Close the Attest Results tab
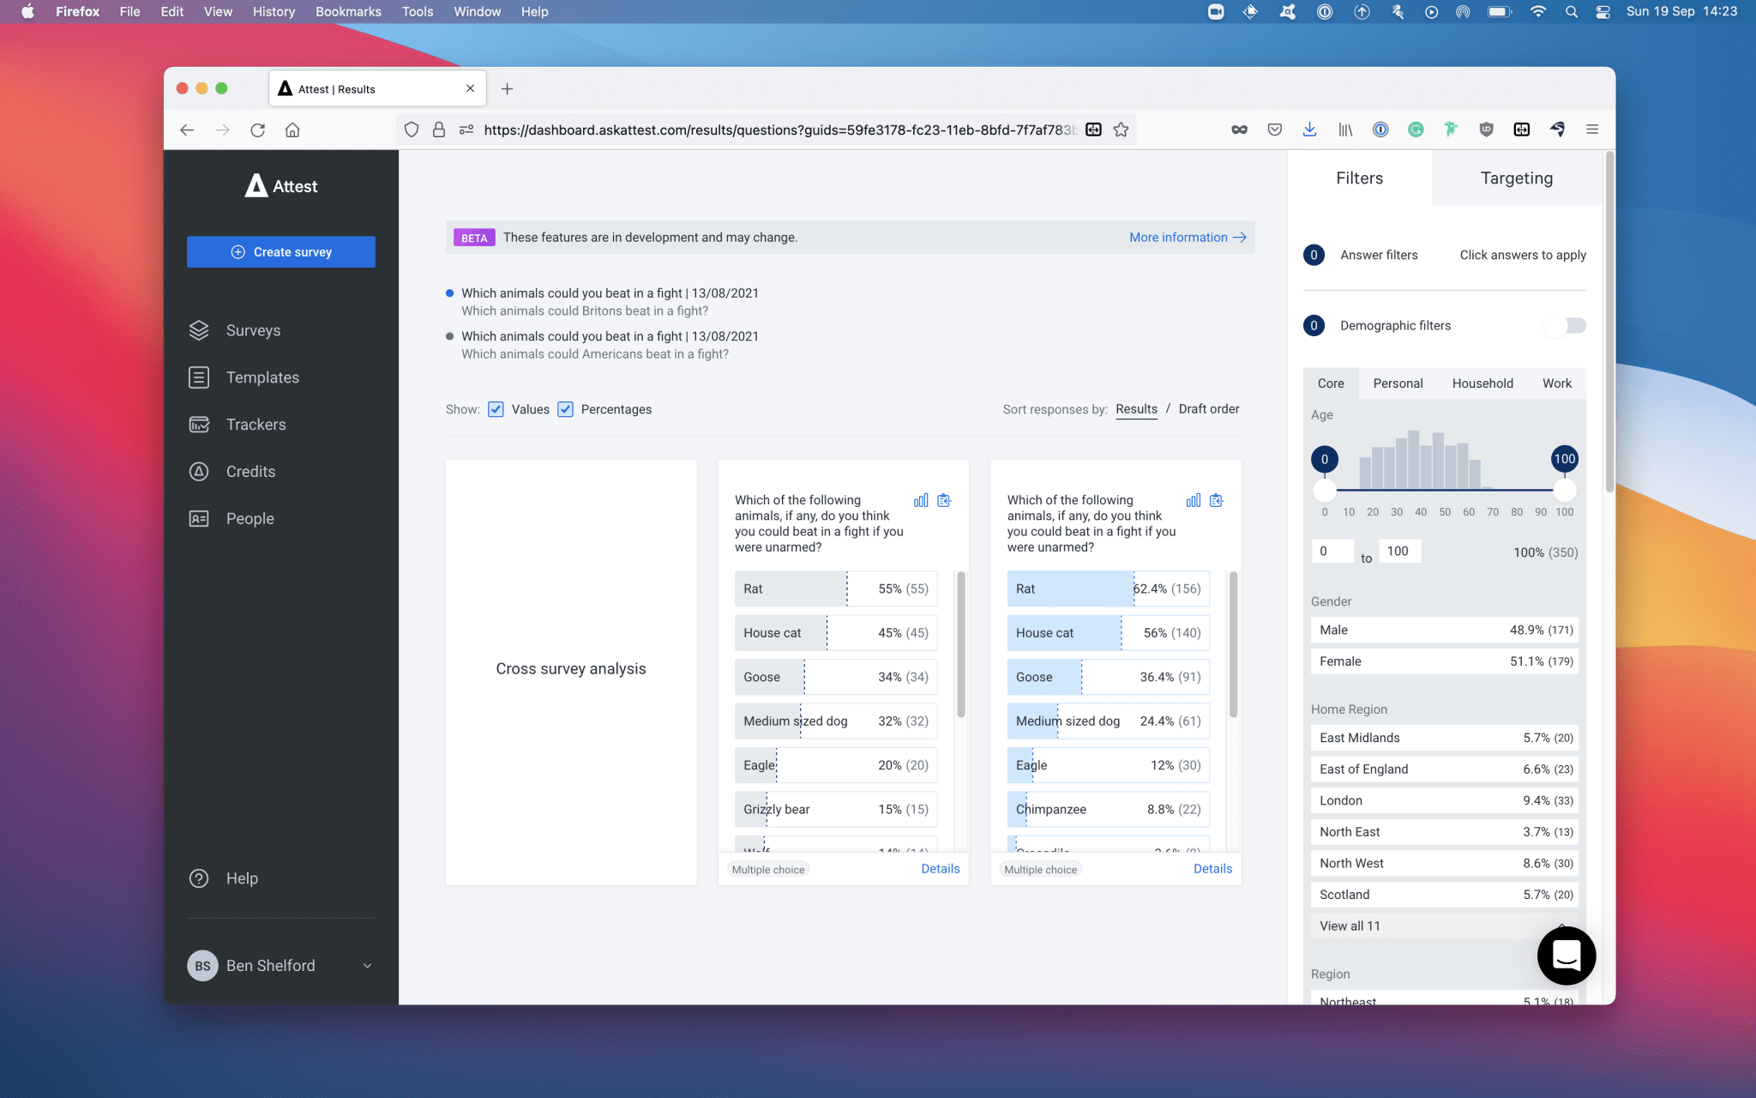This screenshot has height=1098, width=1756. (470, 88)
